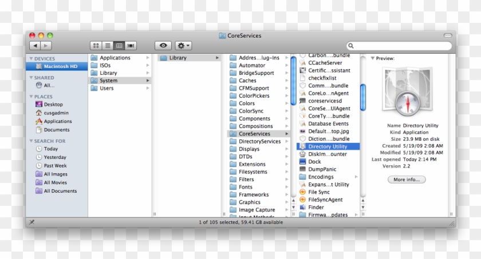Open the Image Capture folder

point(259,210)
